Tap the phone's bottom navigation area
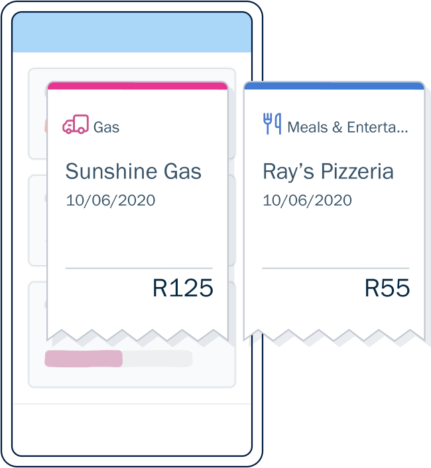This screenshot has width=431, height=468. point(132,429)
